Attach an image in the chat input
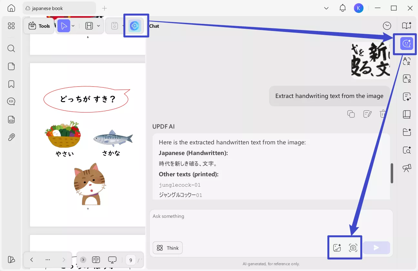The image size is (418, 271). click(x=337, y=247)
